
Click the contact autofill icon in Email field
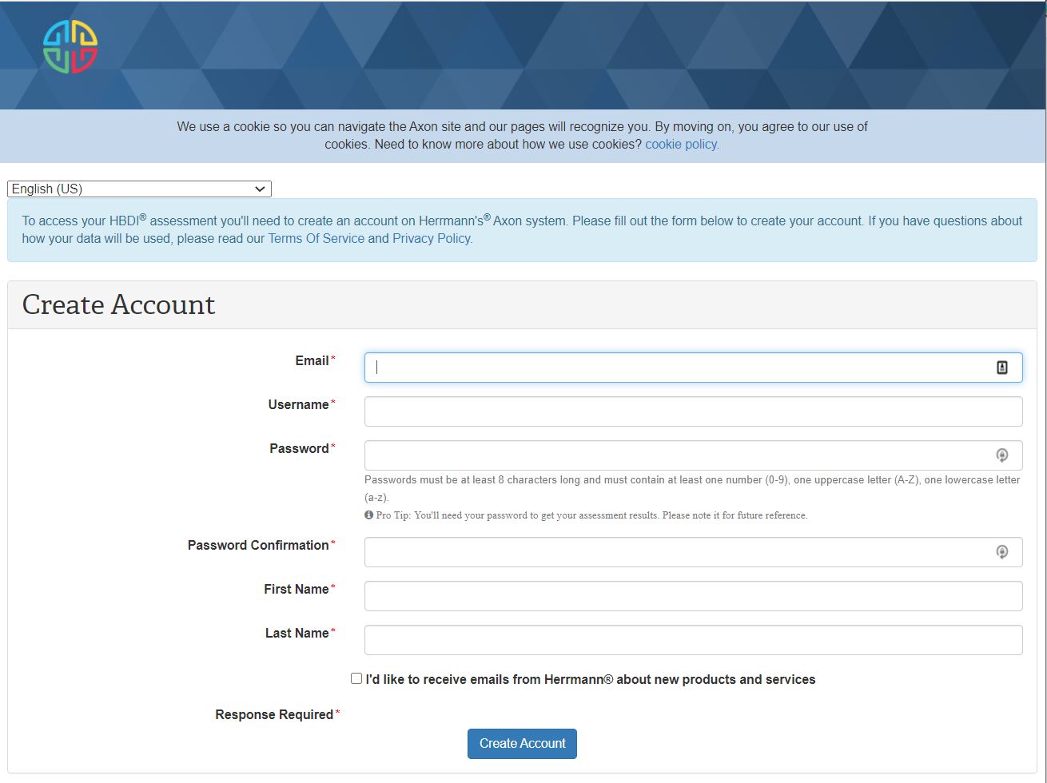[1001, 368]
